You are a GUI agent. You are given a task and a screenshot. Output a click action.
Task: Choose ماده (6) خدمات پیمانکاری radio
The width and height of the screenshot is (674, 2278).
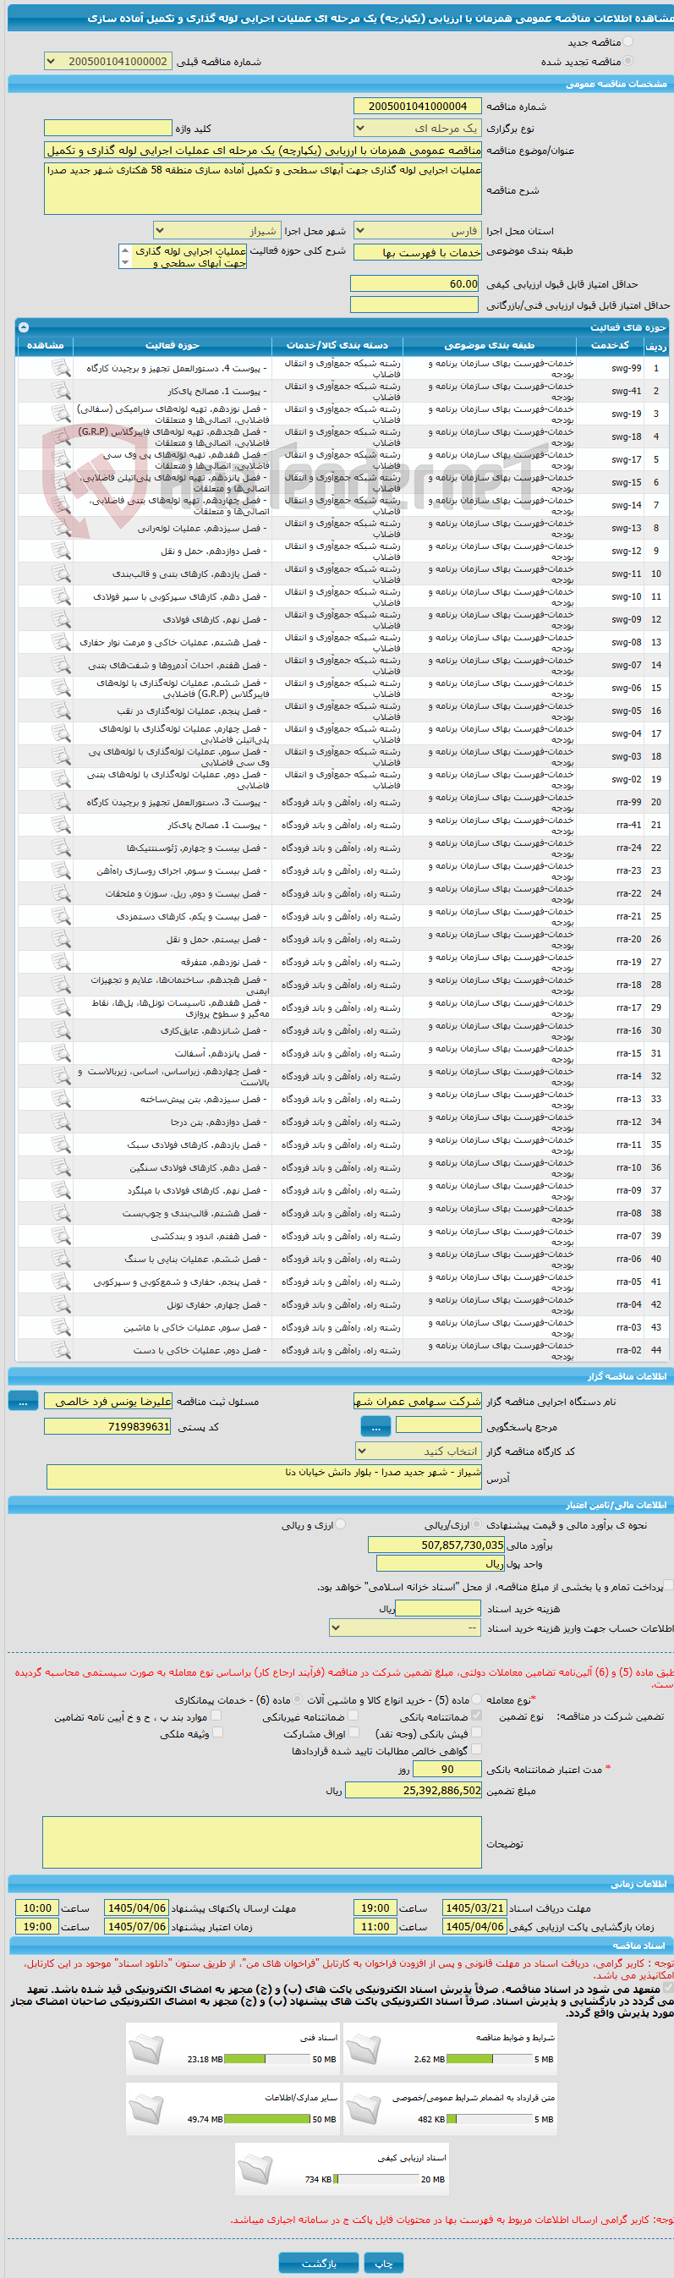click(x=298, y=1699)
